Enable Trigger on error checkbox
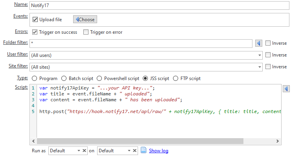The width and height of the screenshot is (291, 157). click(86, 32)
